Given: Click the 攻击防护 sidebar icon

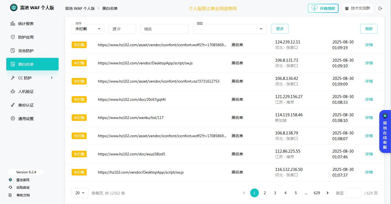Looking at the screenshot, I should click(13, 51).
